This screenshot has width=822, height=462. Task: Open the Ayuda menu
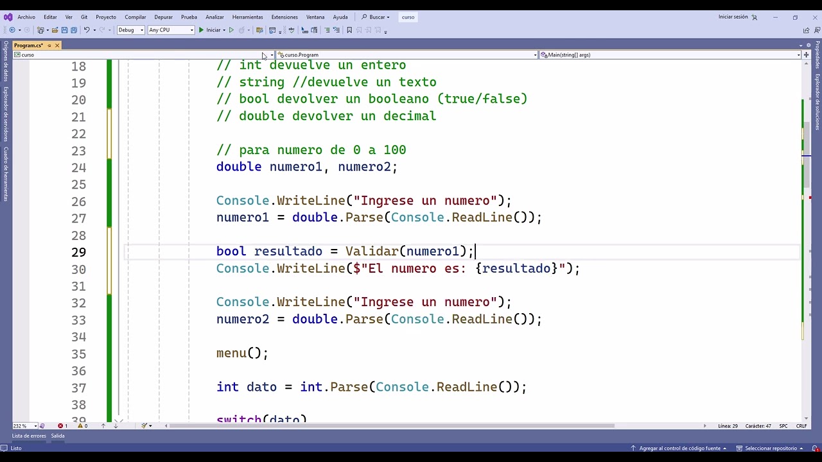click(x=340, y=17)
